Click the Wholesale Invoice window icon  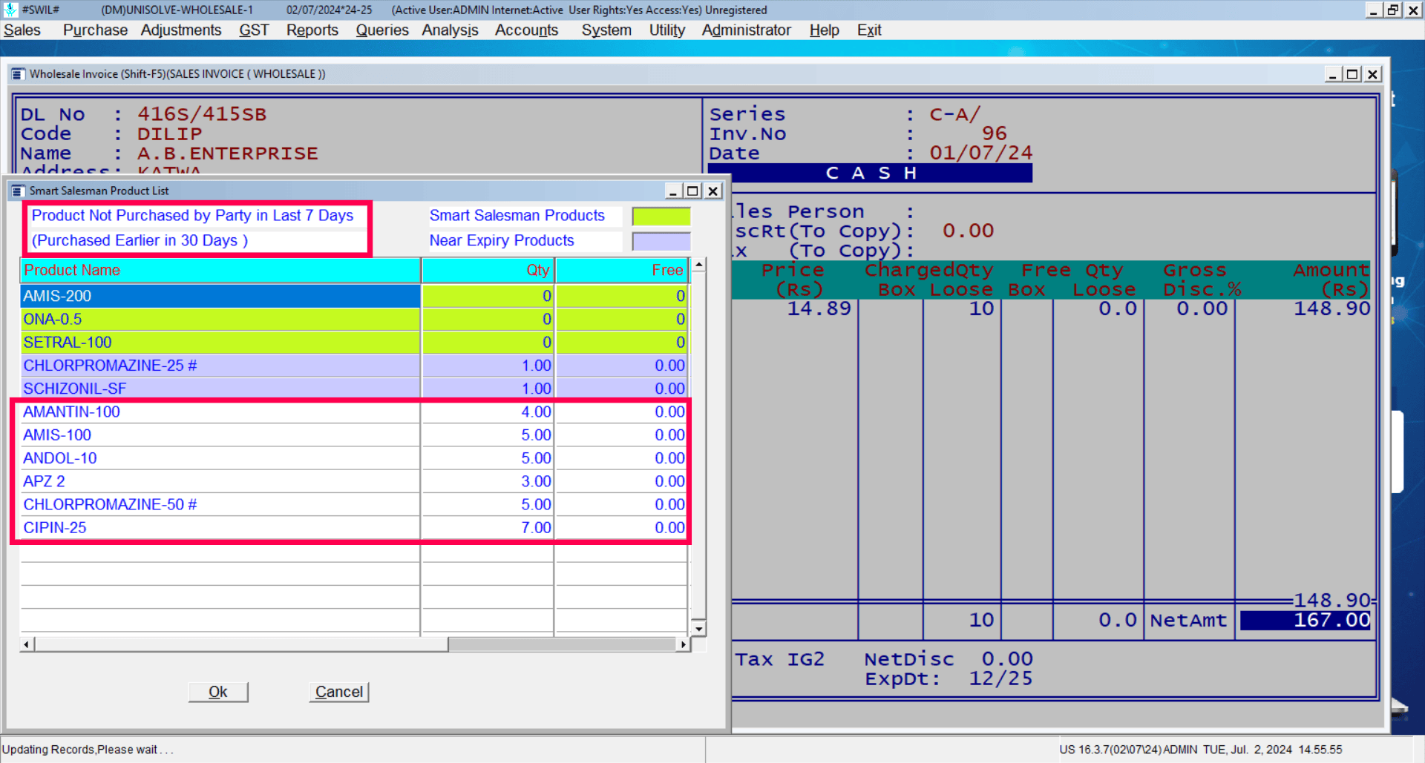click(19, 74)
